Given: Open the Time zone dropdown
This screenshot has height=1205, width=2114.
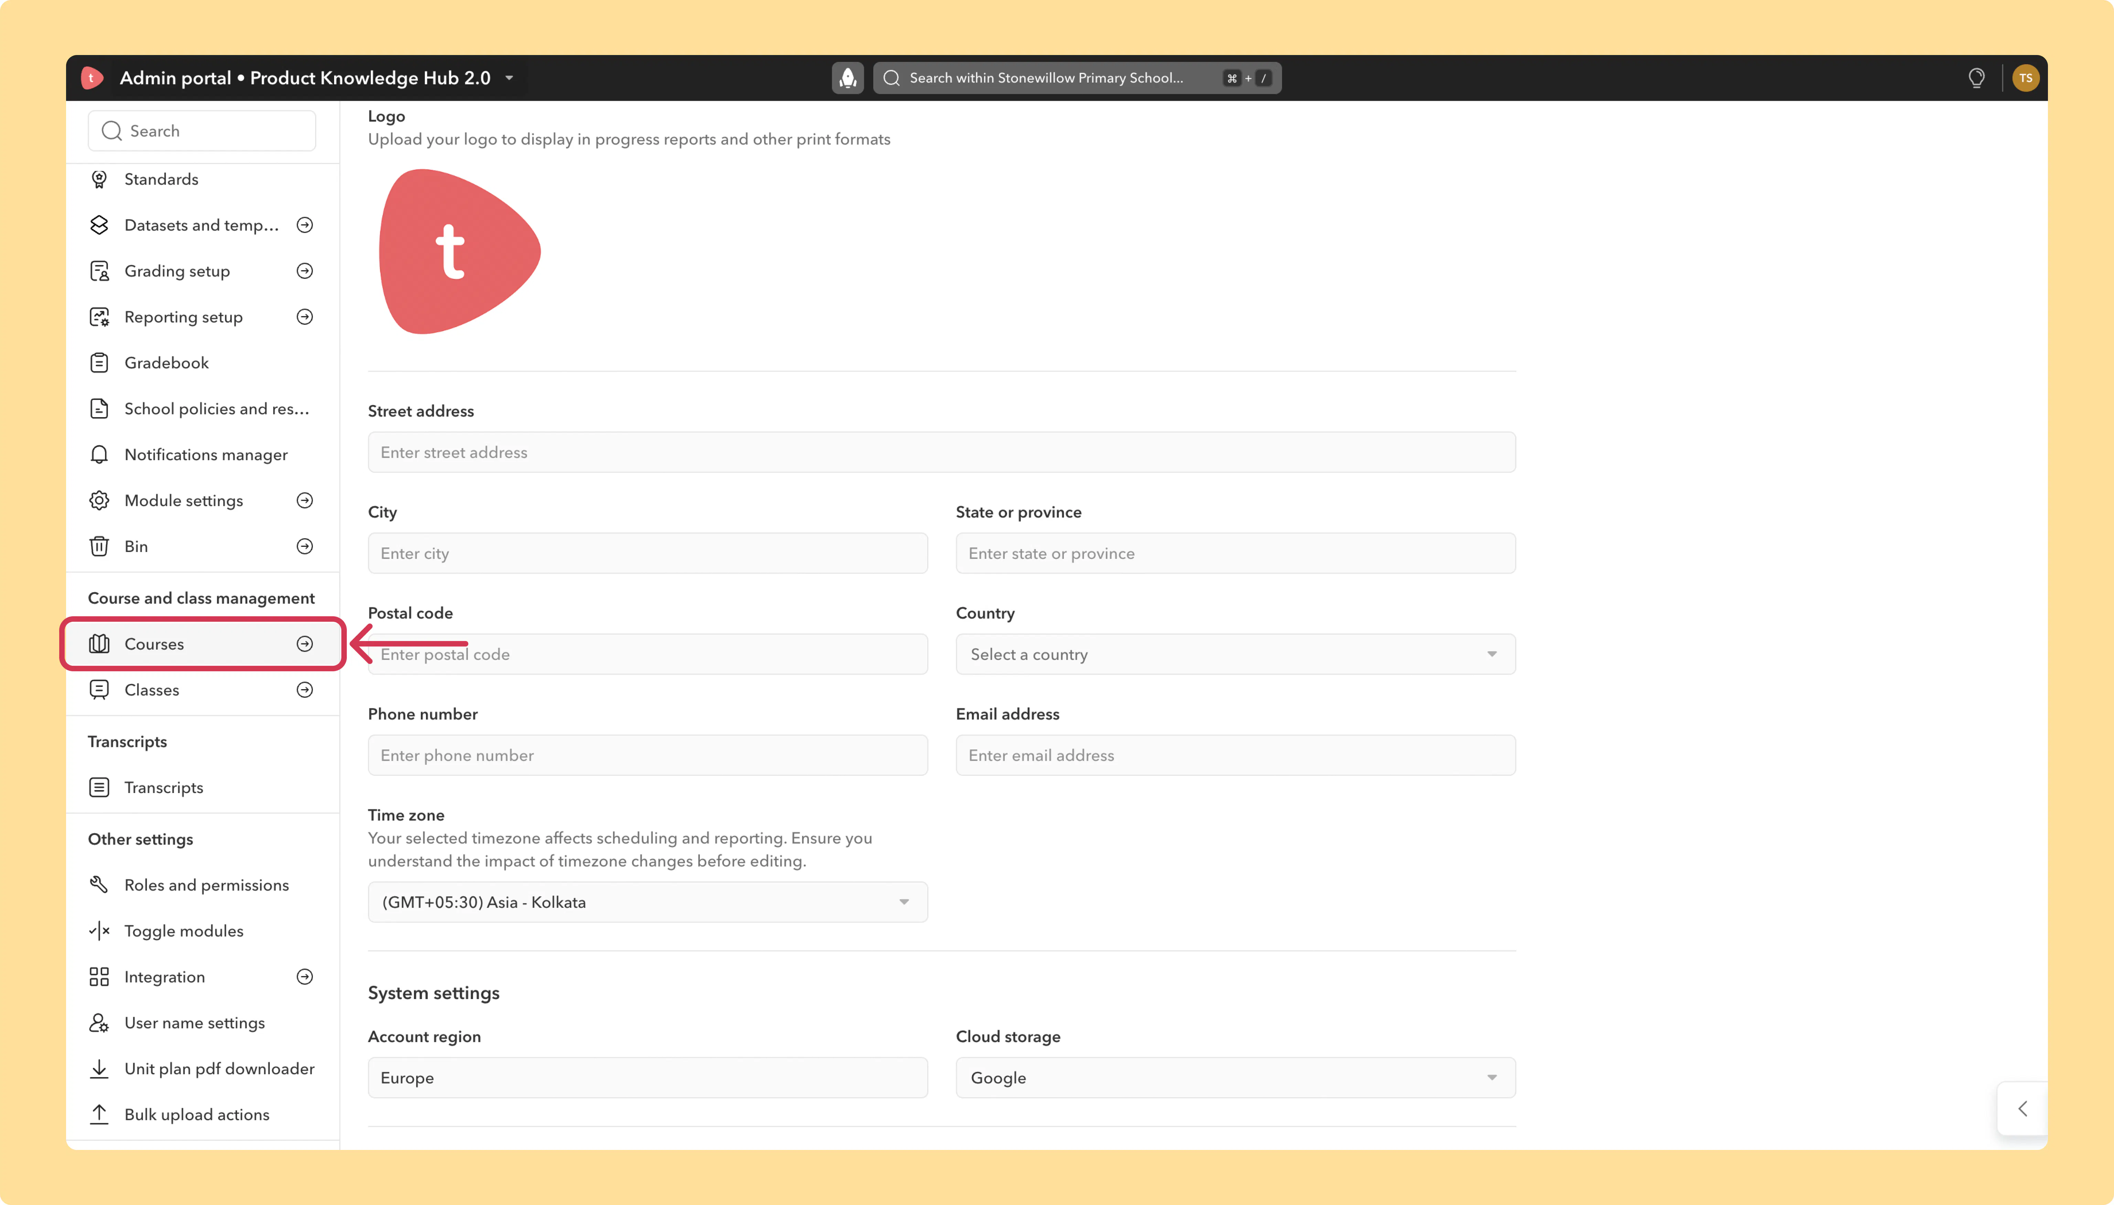Looking at the screenshot, I should point(648,902).
